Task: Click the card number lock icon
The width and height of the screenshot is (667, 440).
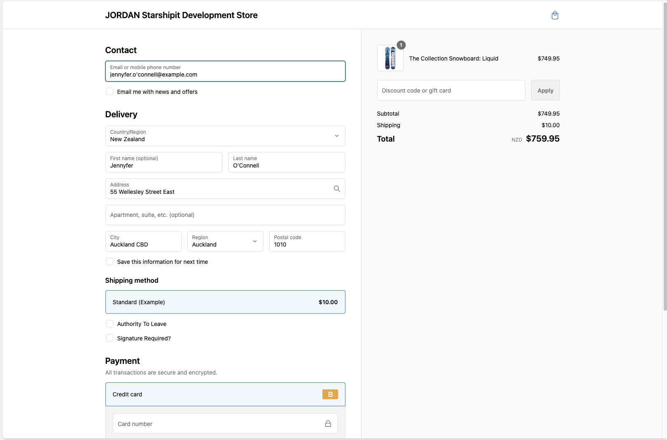Action: [x=328, y=424]
